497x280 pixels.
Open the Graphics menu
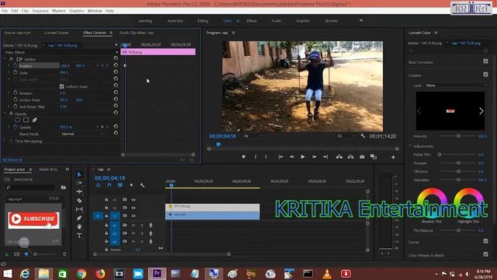click(x=76, y=11)
